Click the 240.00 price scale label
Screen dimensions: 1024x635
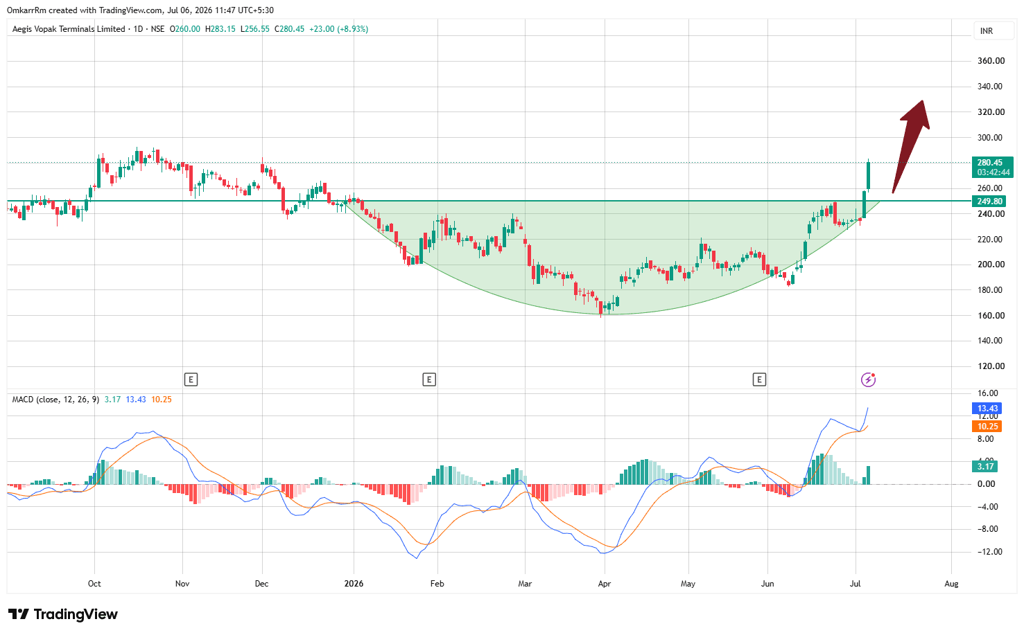[x=991, y=214]
